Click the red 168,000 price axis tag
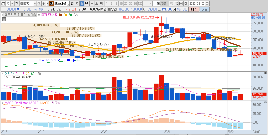Image resolution: width=268 pixels, height=135 pixels. [x=259, y=54]
